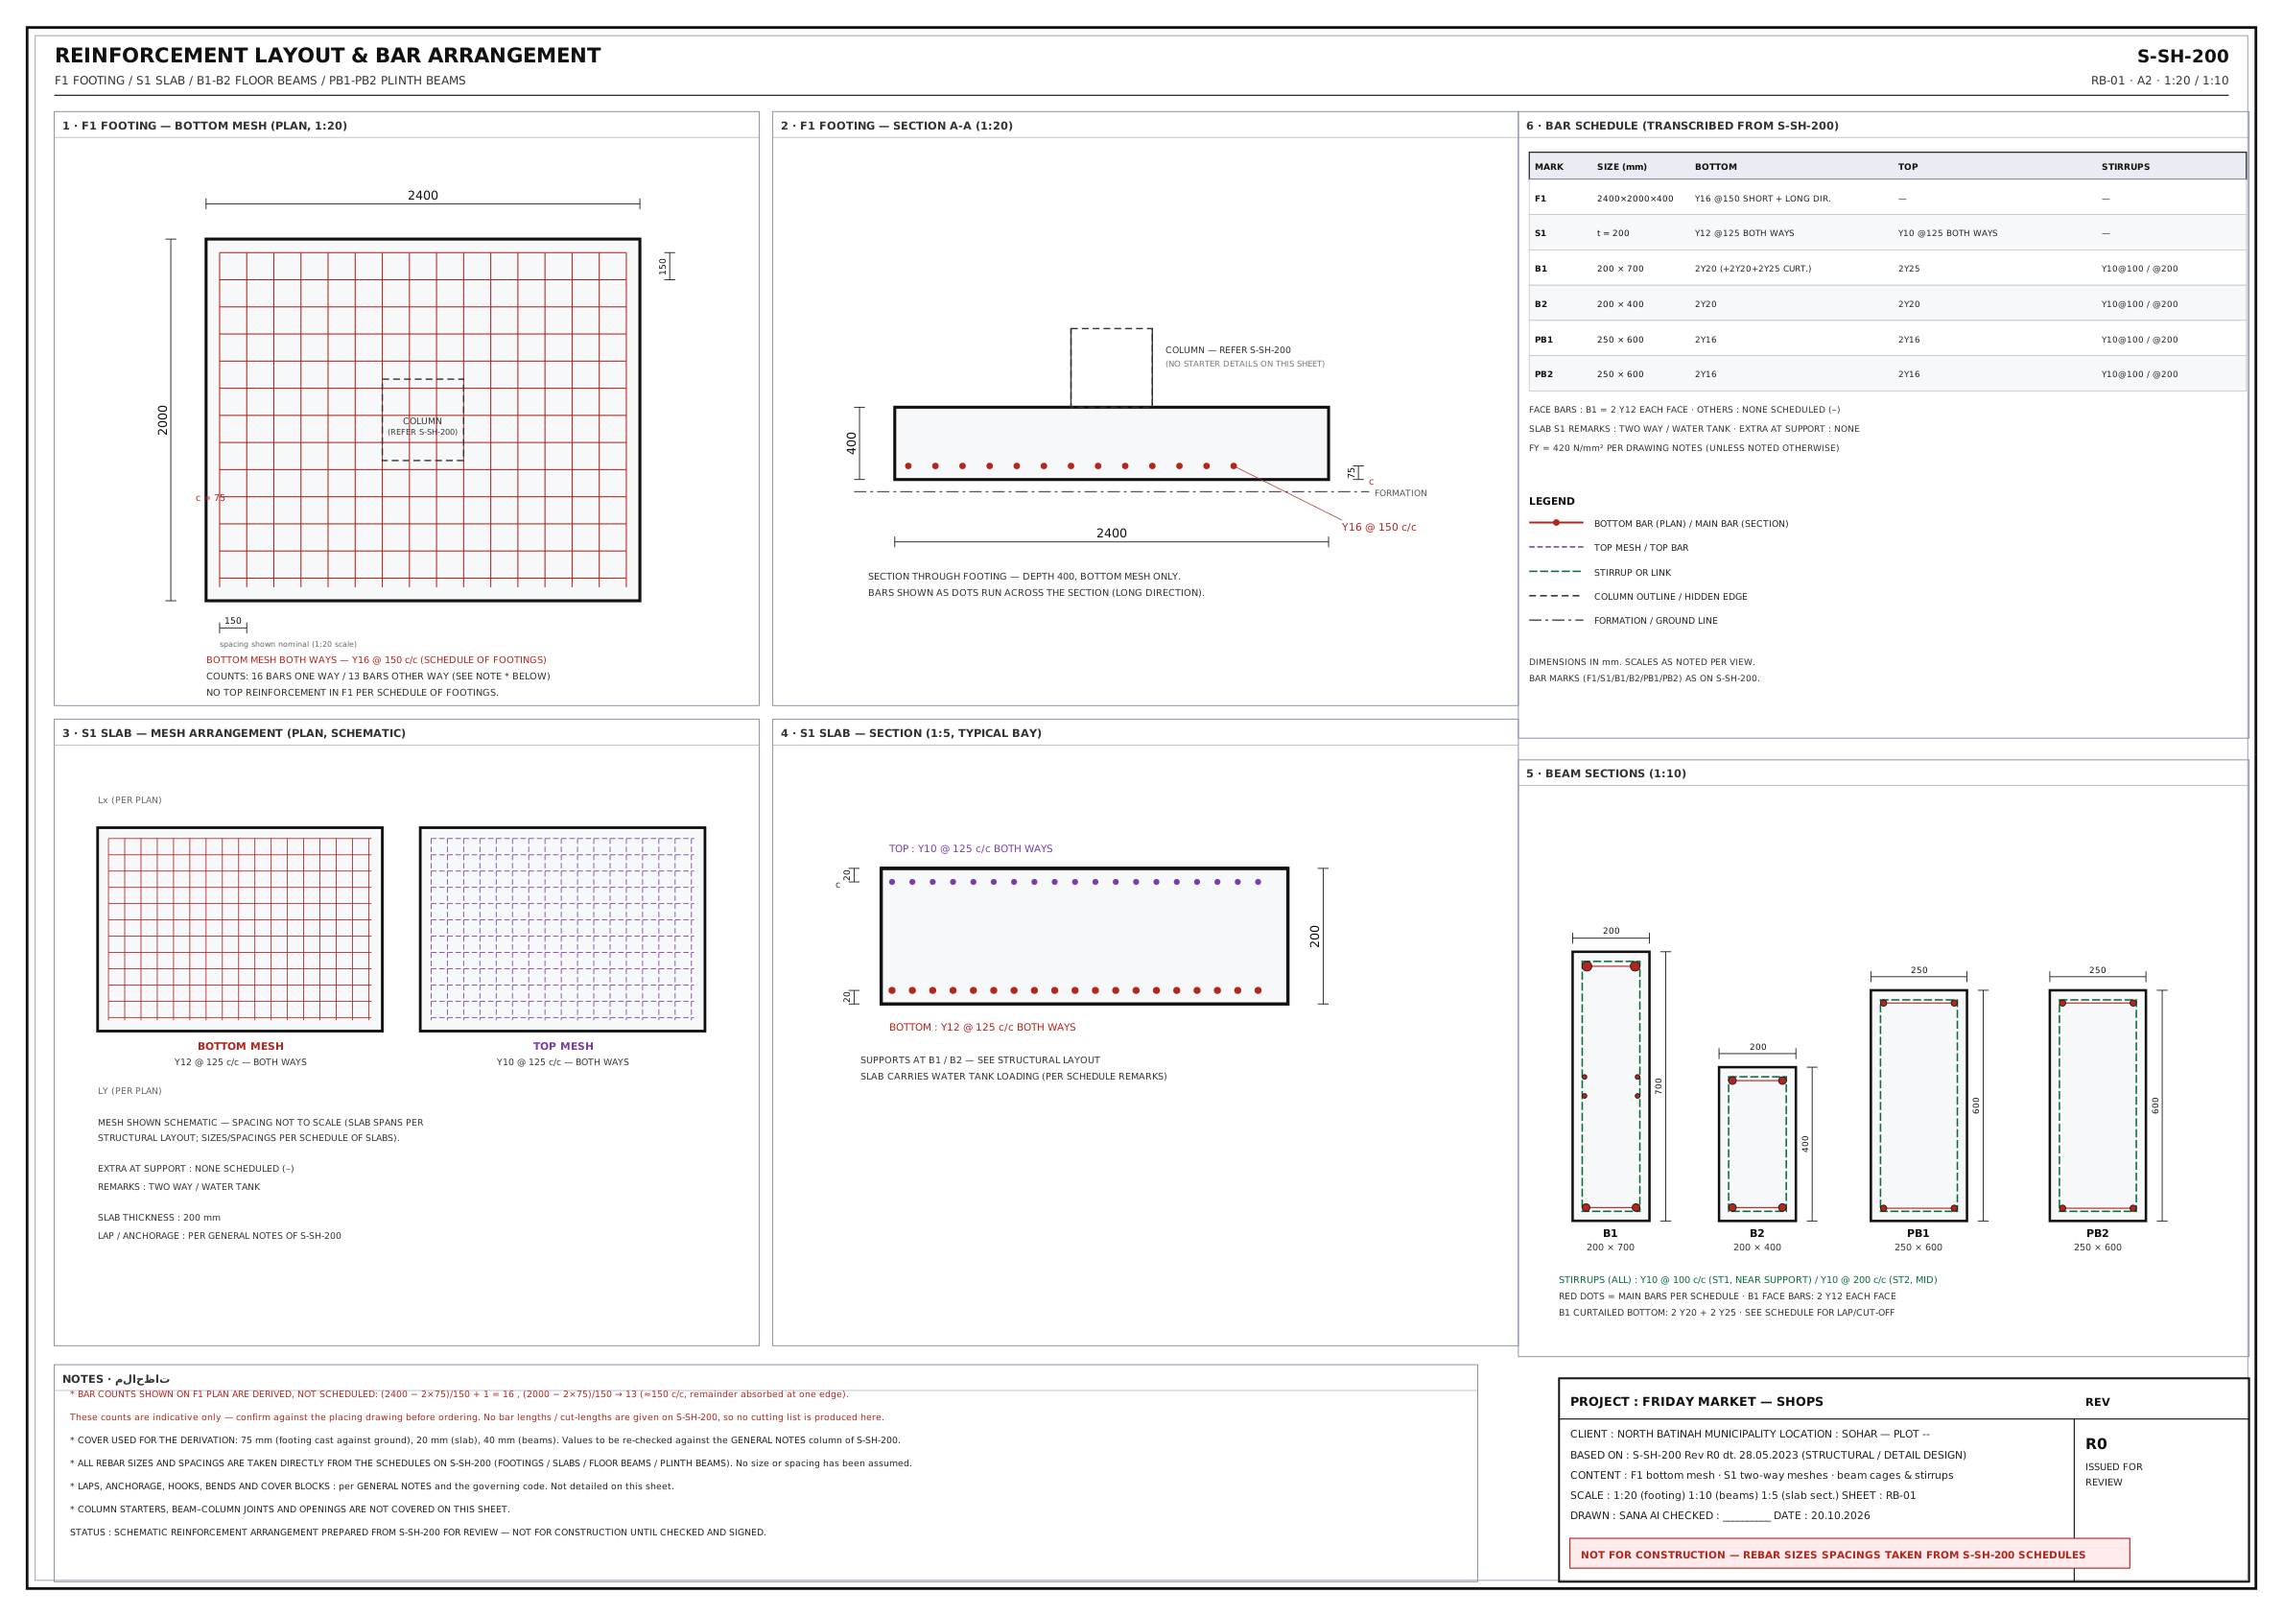Click the 2400 dimension above footing plan
This screenshot has width=2283, height=1616.
pos(423,195)
